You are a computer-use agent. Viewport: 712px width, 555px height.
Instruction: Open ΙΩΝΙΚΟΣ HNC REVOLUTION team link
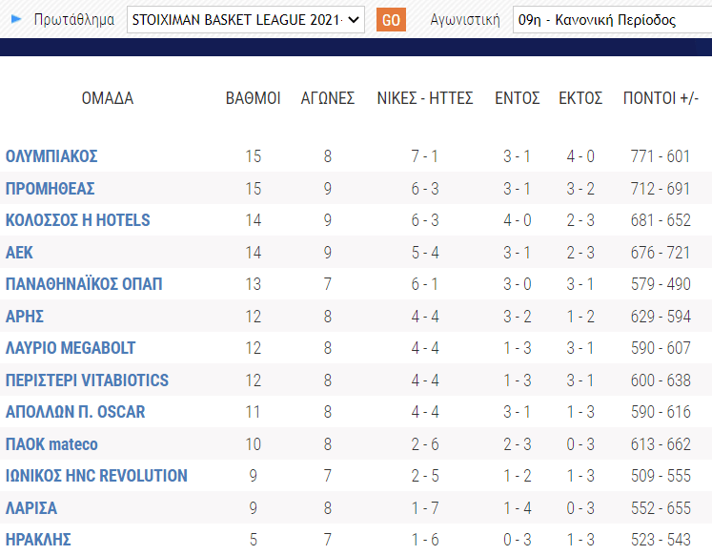pyautogui.click(x=96, y=476)
